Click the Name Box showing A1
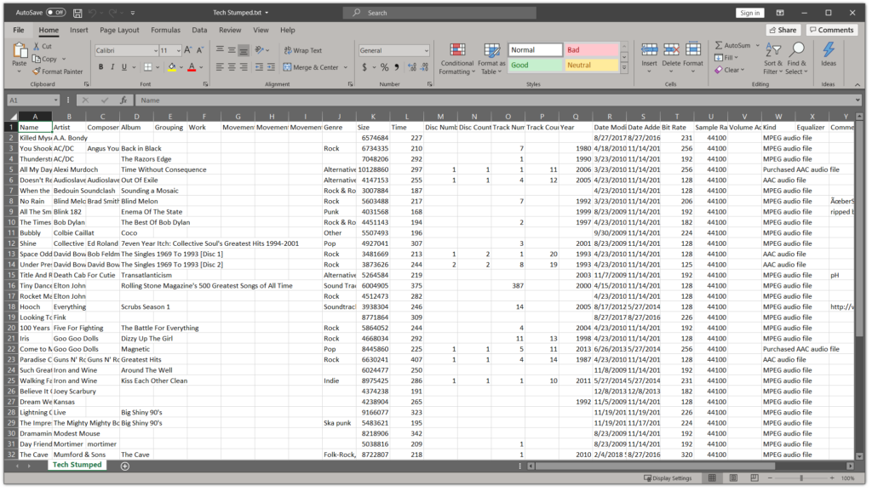Screen dimensions: 872x492 coord(33,100)
